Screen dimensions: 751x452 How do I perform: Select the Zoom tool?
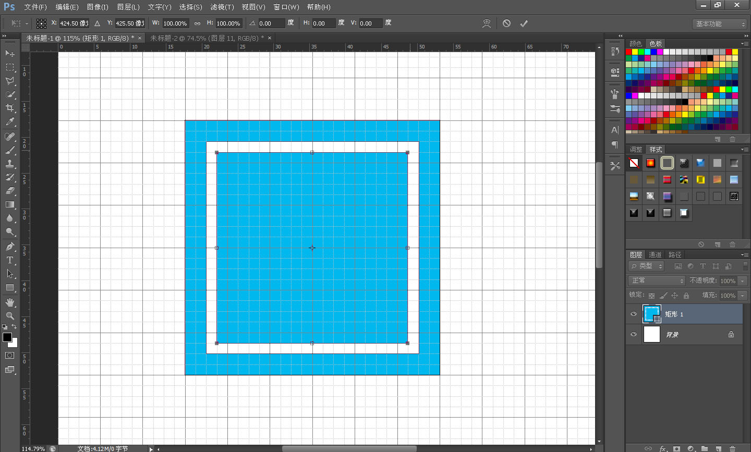click(10, 316)
